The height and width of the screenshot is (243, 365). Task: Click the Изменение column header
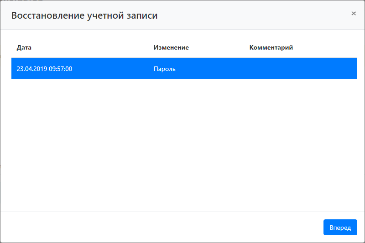click(171, 47)
